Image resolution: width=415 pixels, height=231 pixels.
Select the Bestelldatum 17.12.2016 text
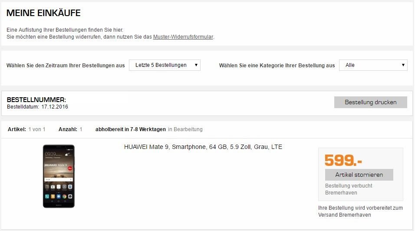pyautogui.click(x=37, y=107)
